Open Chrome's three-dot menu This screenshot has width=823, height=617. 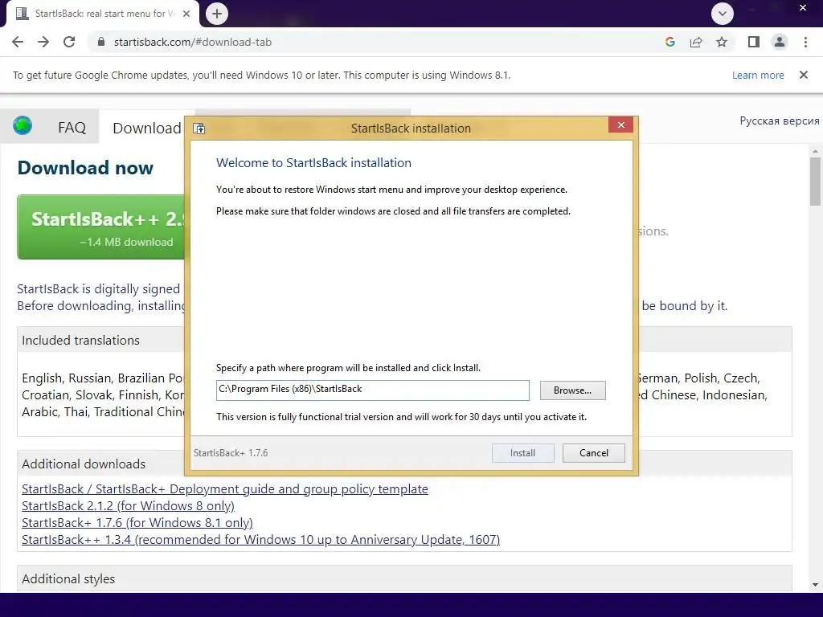coord(805,42)
